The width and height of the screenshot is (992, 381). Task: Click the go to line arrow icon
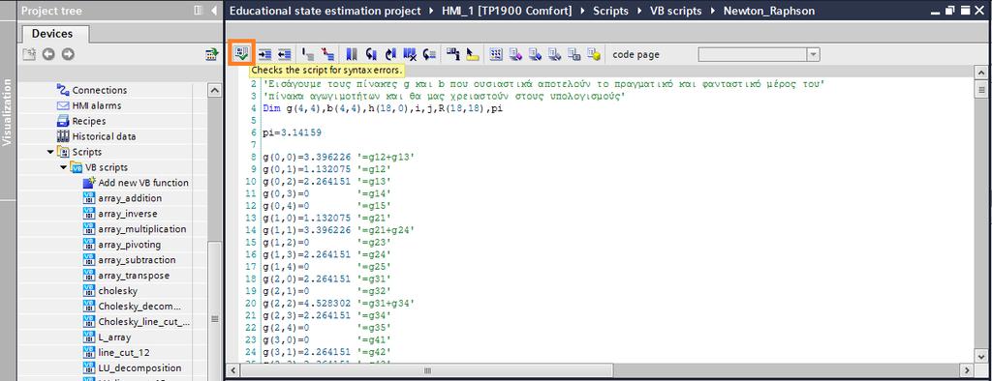429,55
